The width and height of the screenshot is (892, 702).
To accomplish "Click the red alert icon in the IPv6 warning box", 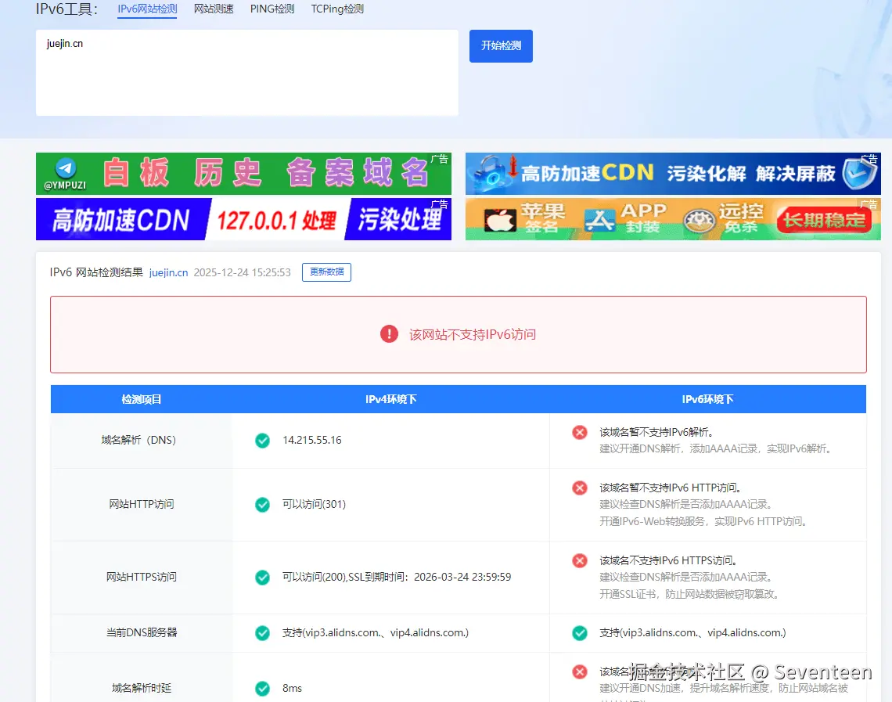I will (389, 334).
